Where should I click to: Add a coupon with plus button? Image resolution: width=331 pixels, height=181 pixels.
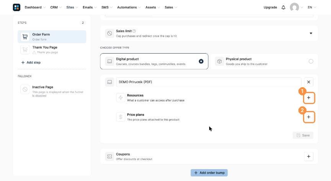(x=309, y=157)
